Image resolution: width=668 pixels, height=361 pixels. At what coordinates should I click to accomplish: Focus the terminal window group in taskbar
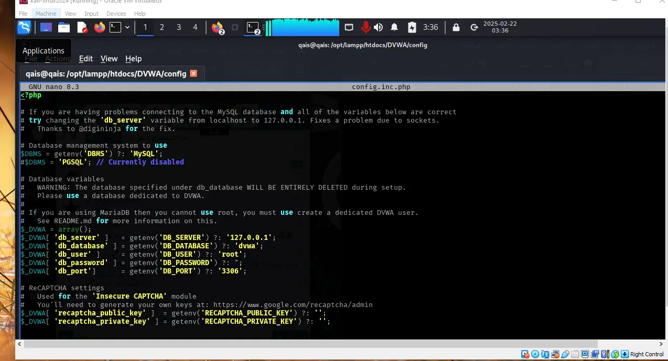click(254, 28)
